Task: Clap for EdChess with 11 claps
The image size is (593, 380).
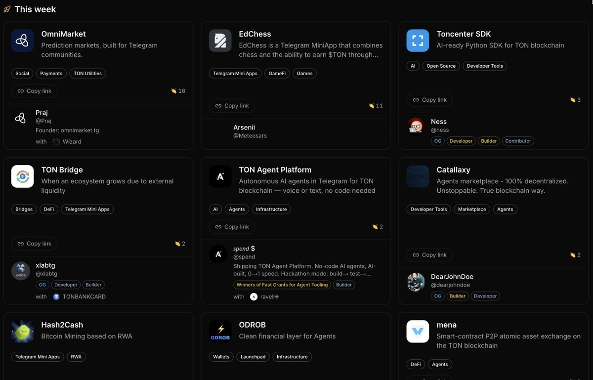Action: tap(376, 106)
